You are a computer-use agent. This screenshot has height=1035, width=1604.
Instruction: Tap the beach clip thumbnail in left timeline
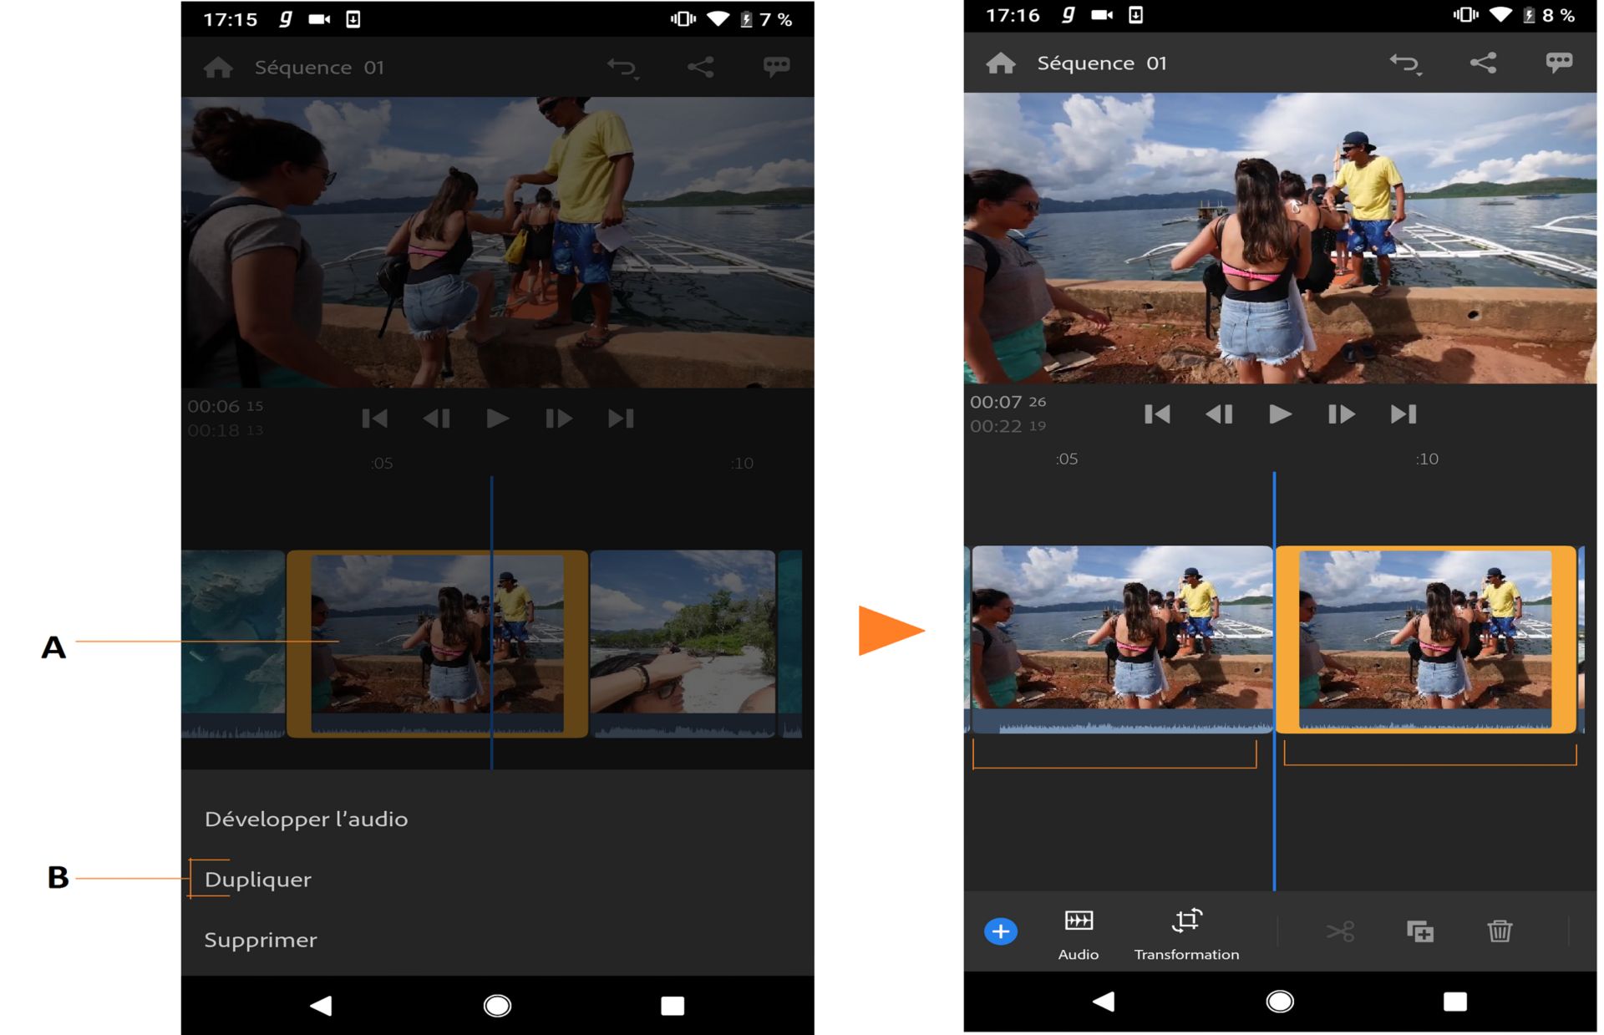tap(683, 635)
